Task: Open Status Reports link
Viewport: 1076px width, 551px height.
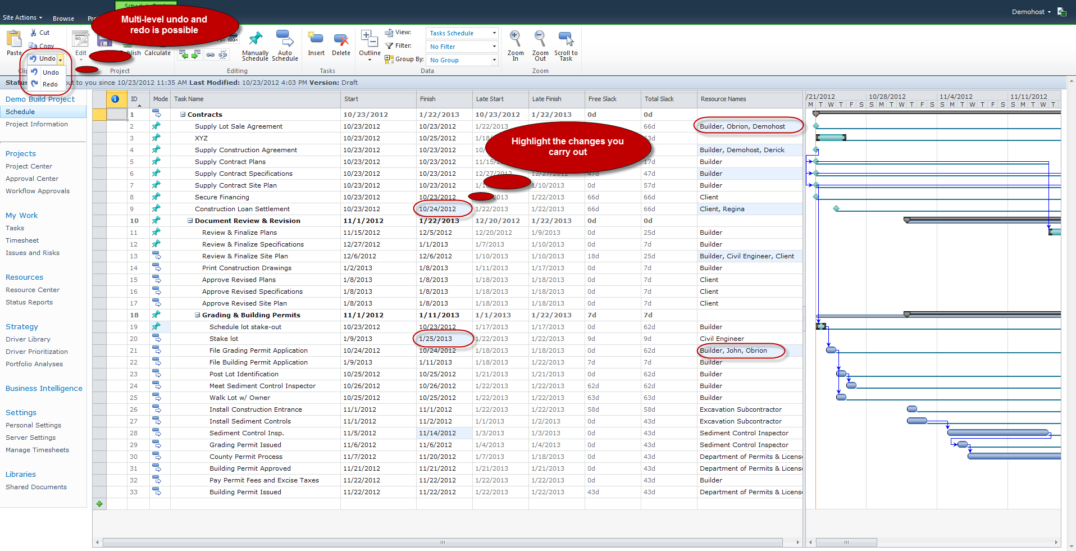Action: [29, 302]
